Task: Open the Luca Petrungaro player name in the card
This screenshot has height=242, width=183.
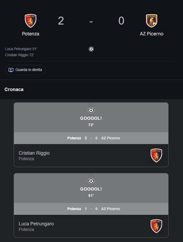Action: click(36, 224)
